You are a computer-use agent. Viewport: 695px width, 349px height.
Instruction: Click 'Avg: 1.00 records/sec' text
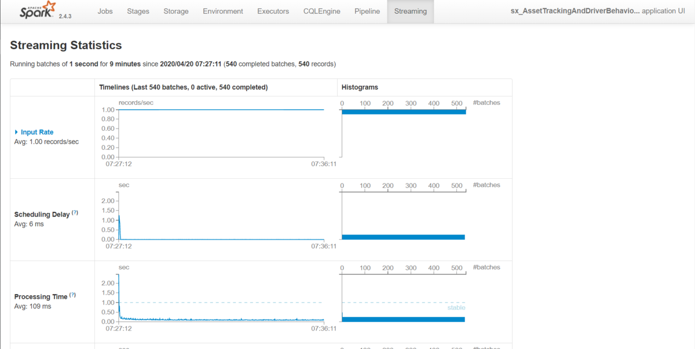pos(46,141)
